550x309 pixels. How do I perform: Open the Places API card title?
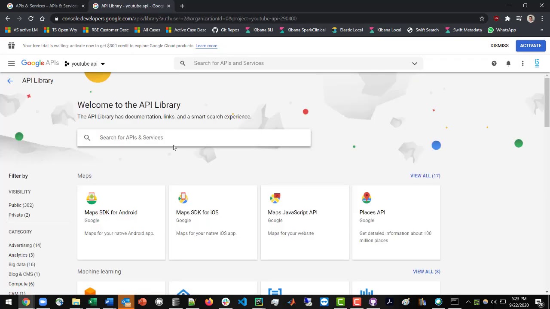372,212
